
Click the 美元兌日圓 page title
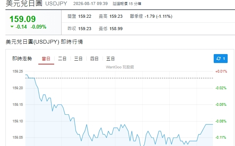click(x=24, y=3)
